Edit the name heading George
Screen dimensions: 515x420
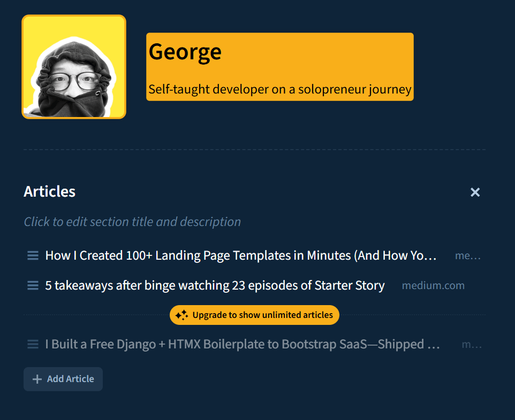pos(185,51)
